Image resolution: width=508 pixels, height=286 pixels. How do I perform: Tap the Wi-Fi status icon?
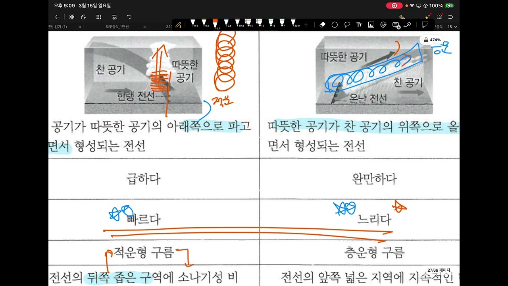(x=412, y=6)
